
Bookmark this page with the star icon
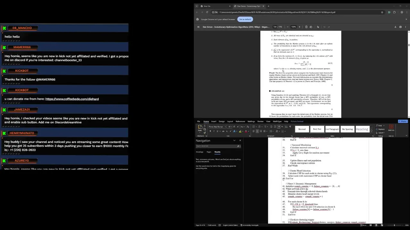[382, 12]
